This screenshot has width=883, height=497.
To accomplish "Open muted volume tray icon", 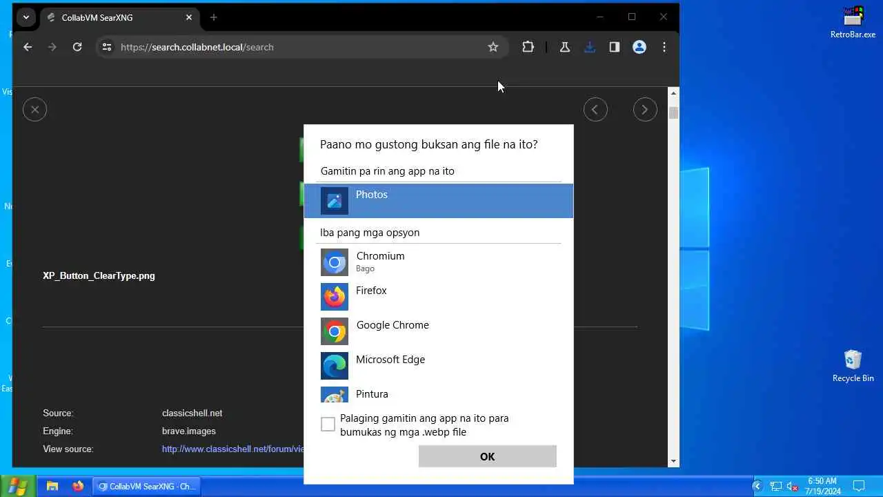I will coord(793,486).
